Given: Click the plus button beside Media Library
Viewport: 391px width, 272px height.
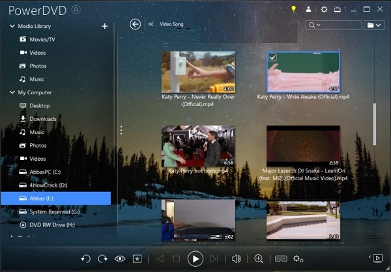Looking at the screenshot, I should tap(105, 26).
